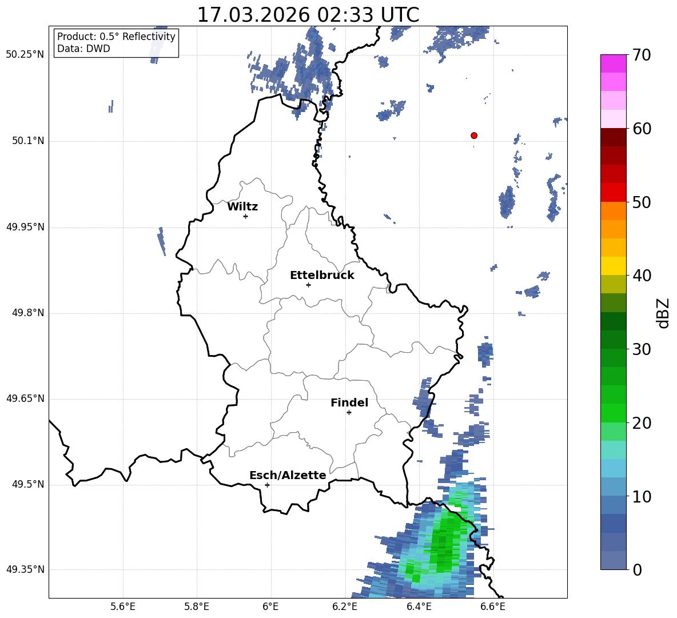Screen dimensions: 677x618
Task: Click the title 17.03.2026 02:33 UTC
Action: [308, 15]
